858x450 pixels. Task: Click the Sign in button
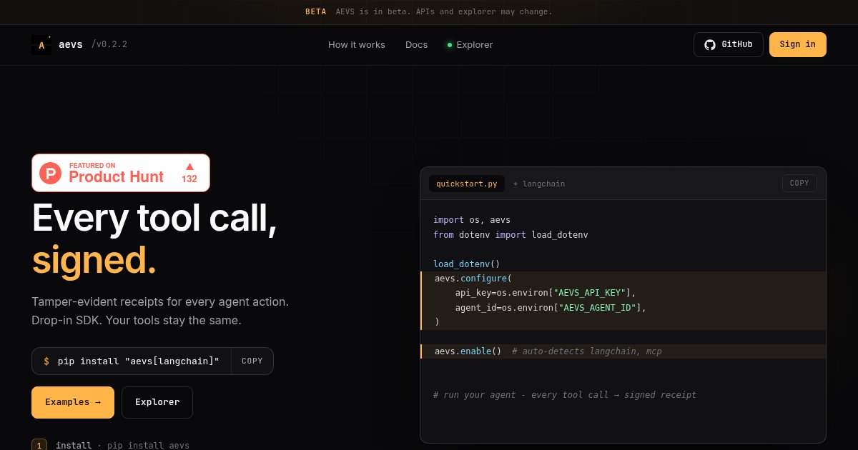pos(798,44)
